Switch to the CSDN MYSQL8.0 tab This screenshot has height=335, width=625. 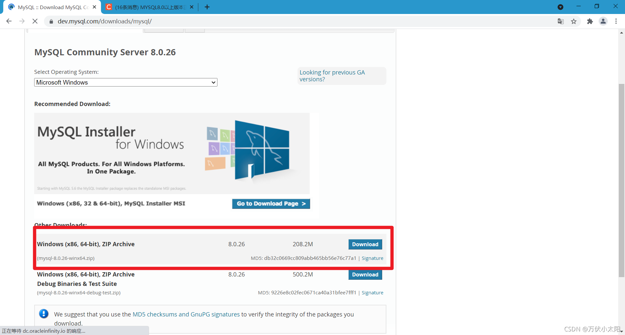tap(150, 7)
